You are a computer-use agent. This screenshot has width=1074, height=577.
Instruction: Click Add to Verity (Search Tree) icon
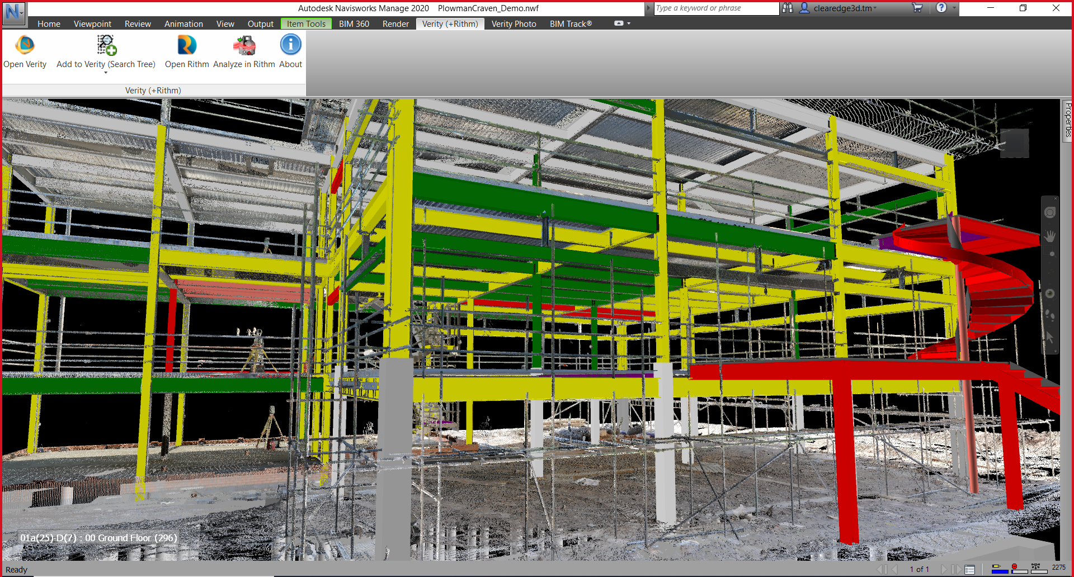(x=106, y=45)
